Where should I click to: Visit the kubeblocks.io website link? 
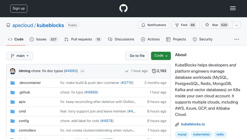pos(193,124)
